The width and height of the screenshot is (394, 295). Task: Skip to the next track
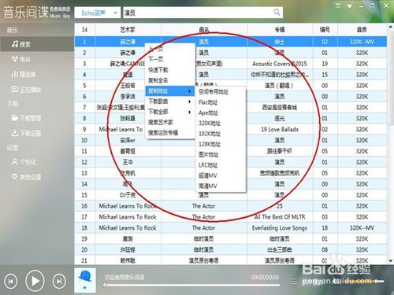[x=59, y=282]
